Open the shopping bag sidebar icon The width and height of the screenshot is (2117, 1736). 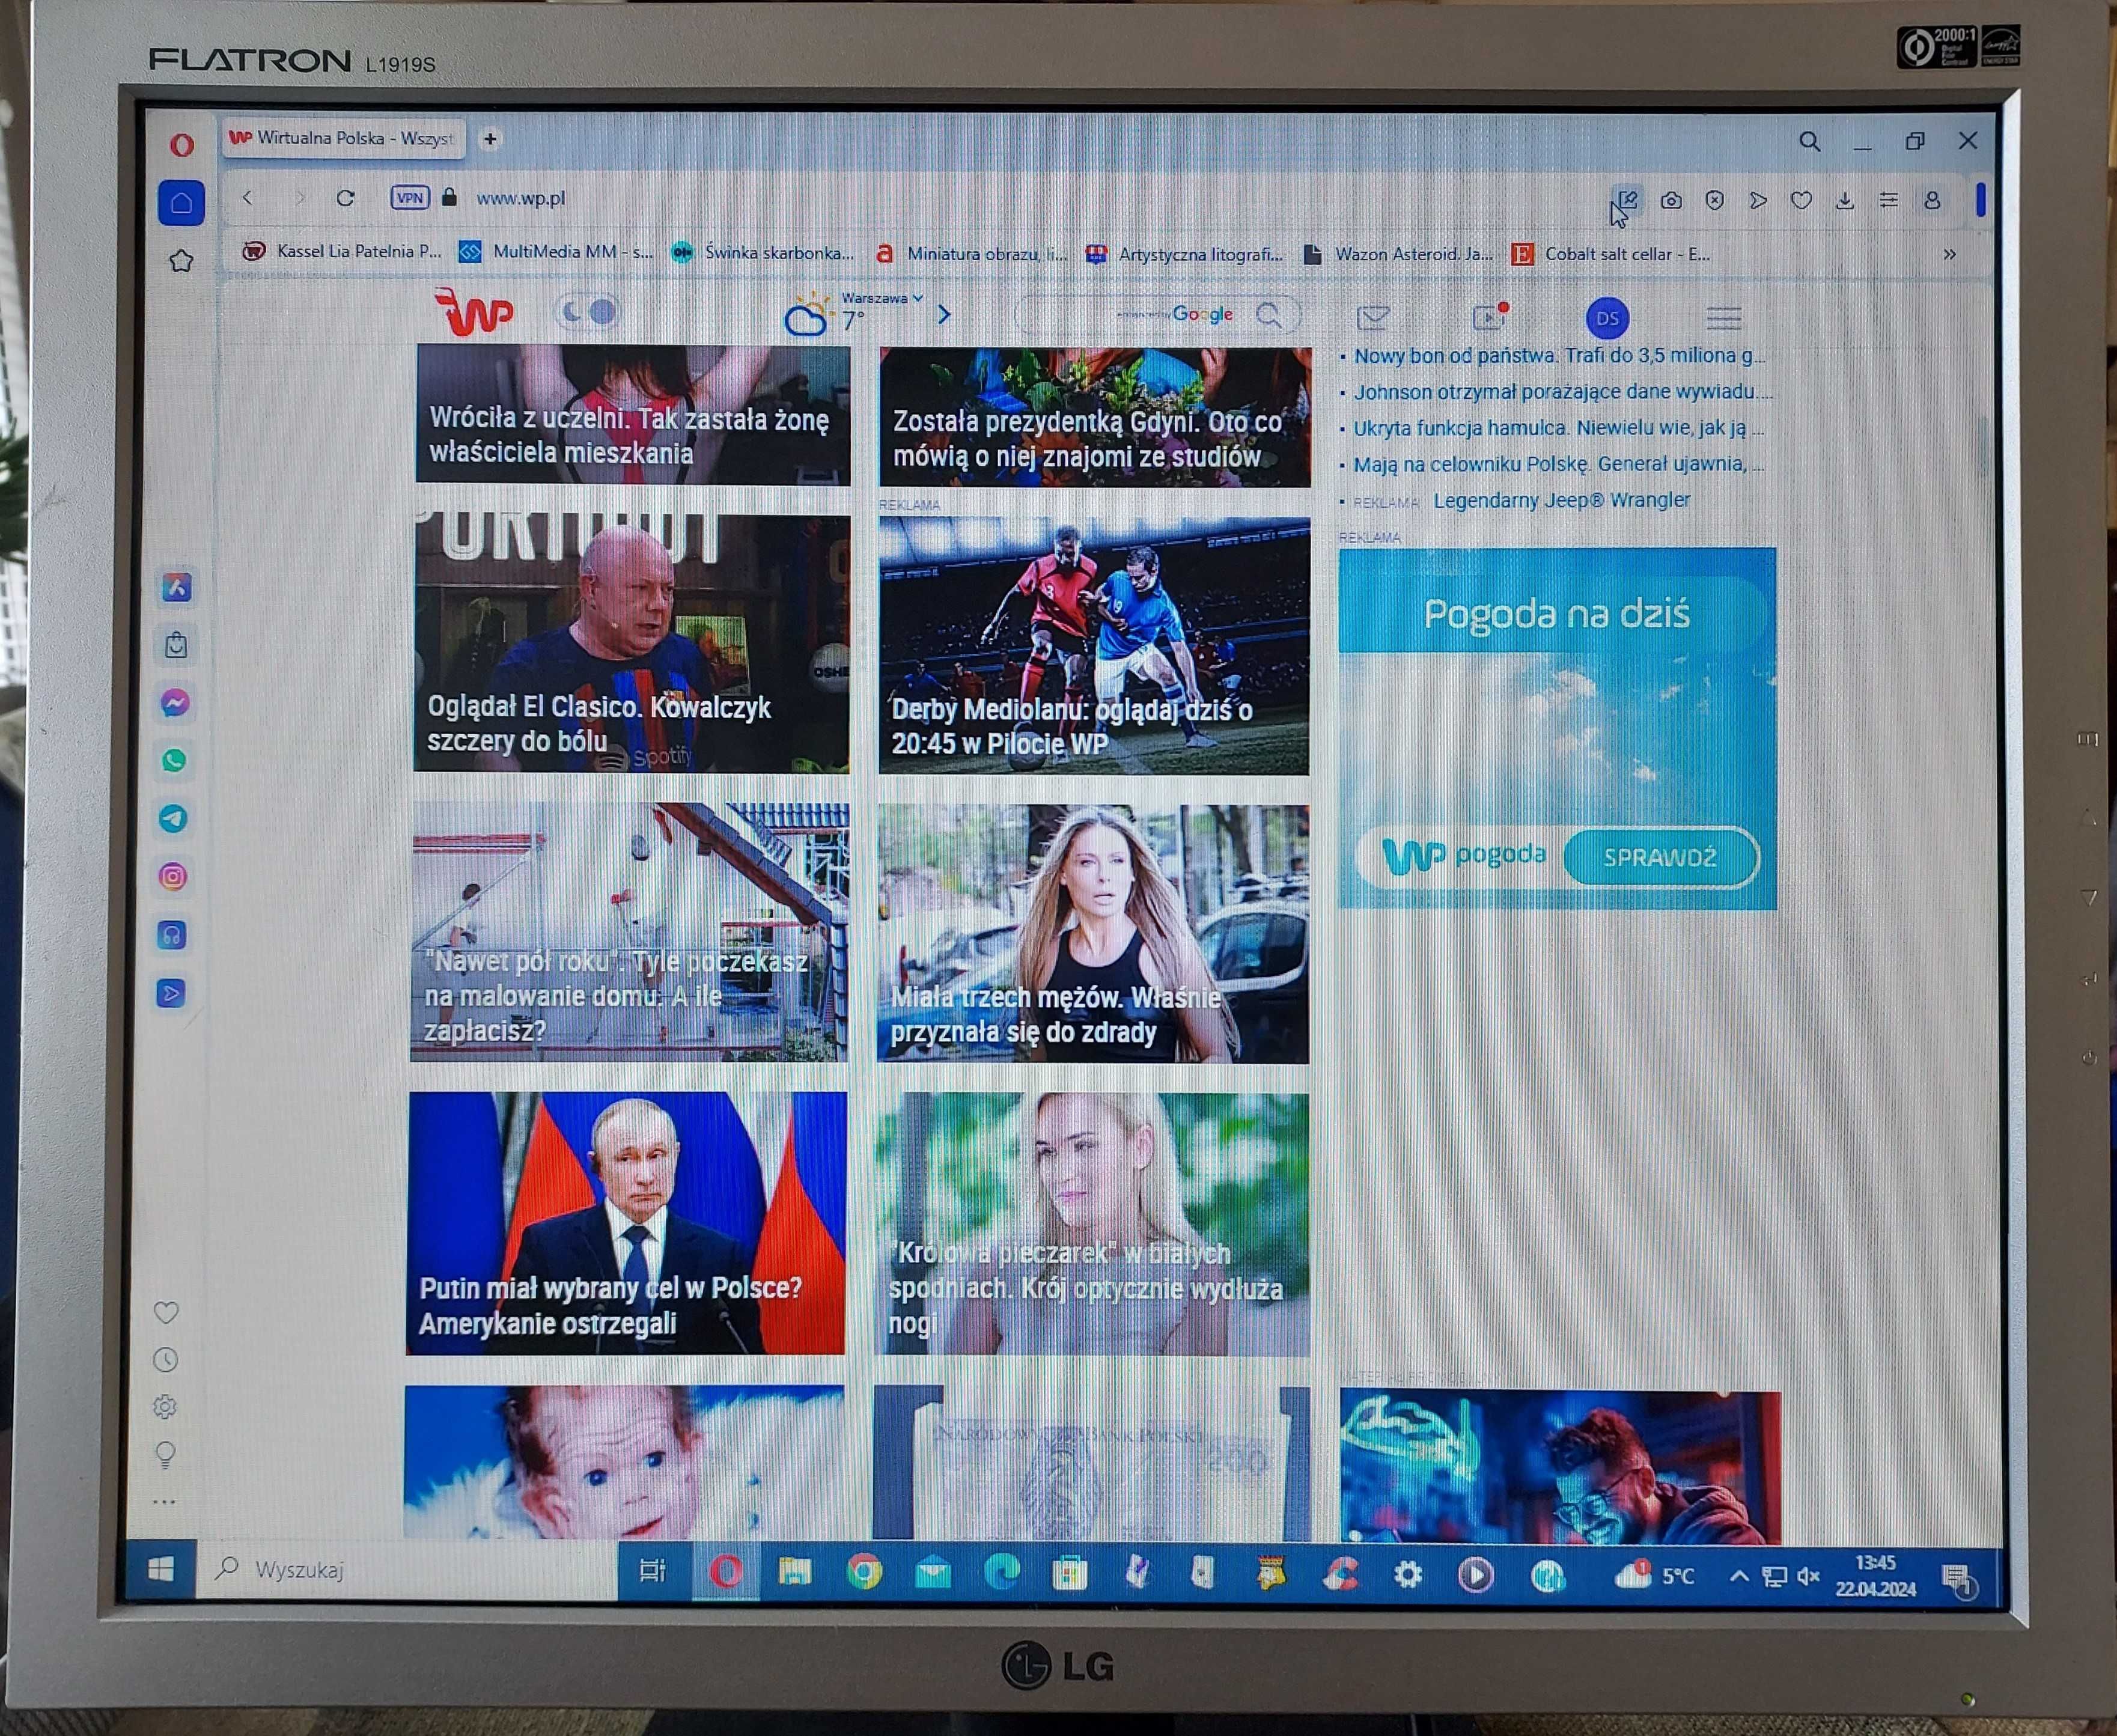click(x=176, y=645)
